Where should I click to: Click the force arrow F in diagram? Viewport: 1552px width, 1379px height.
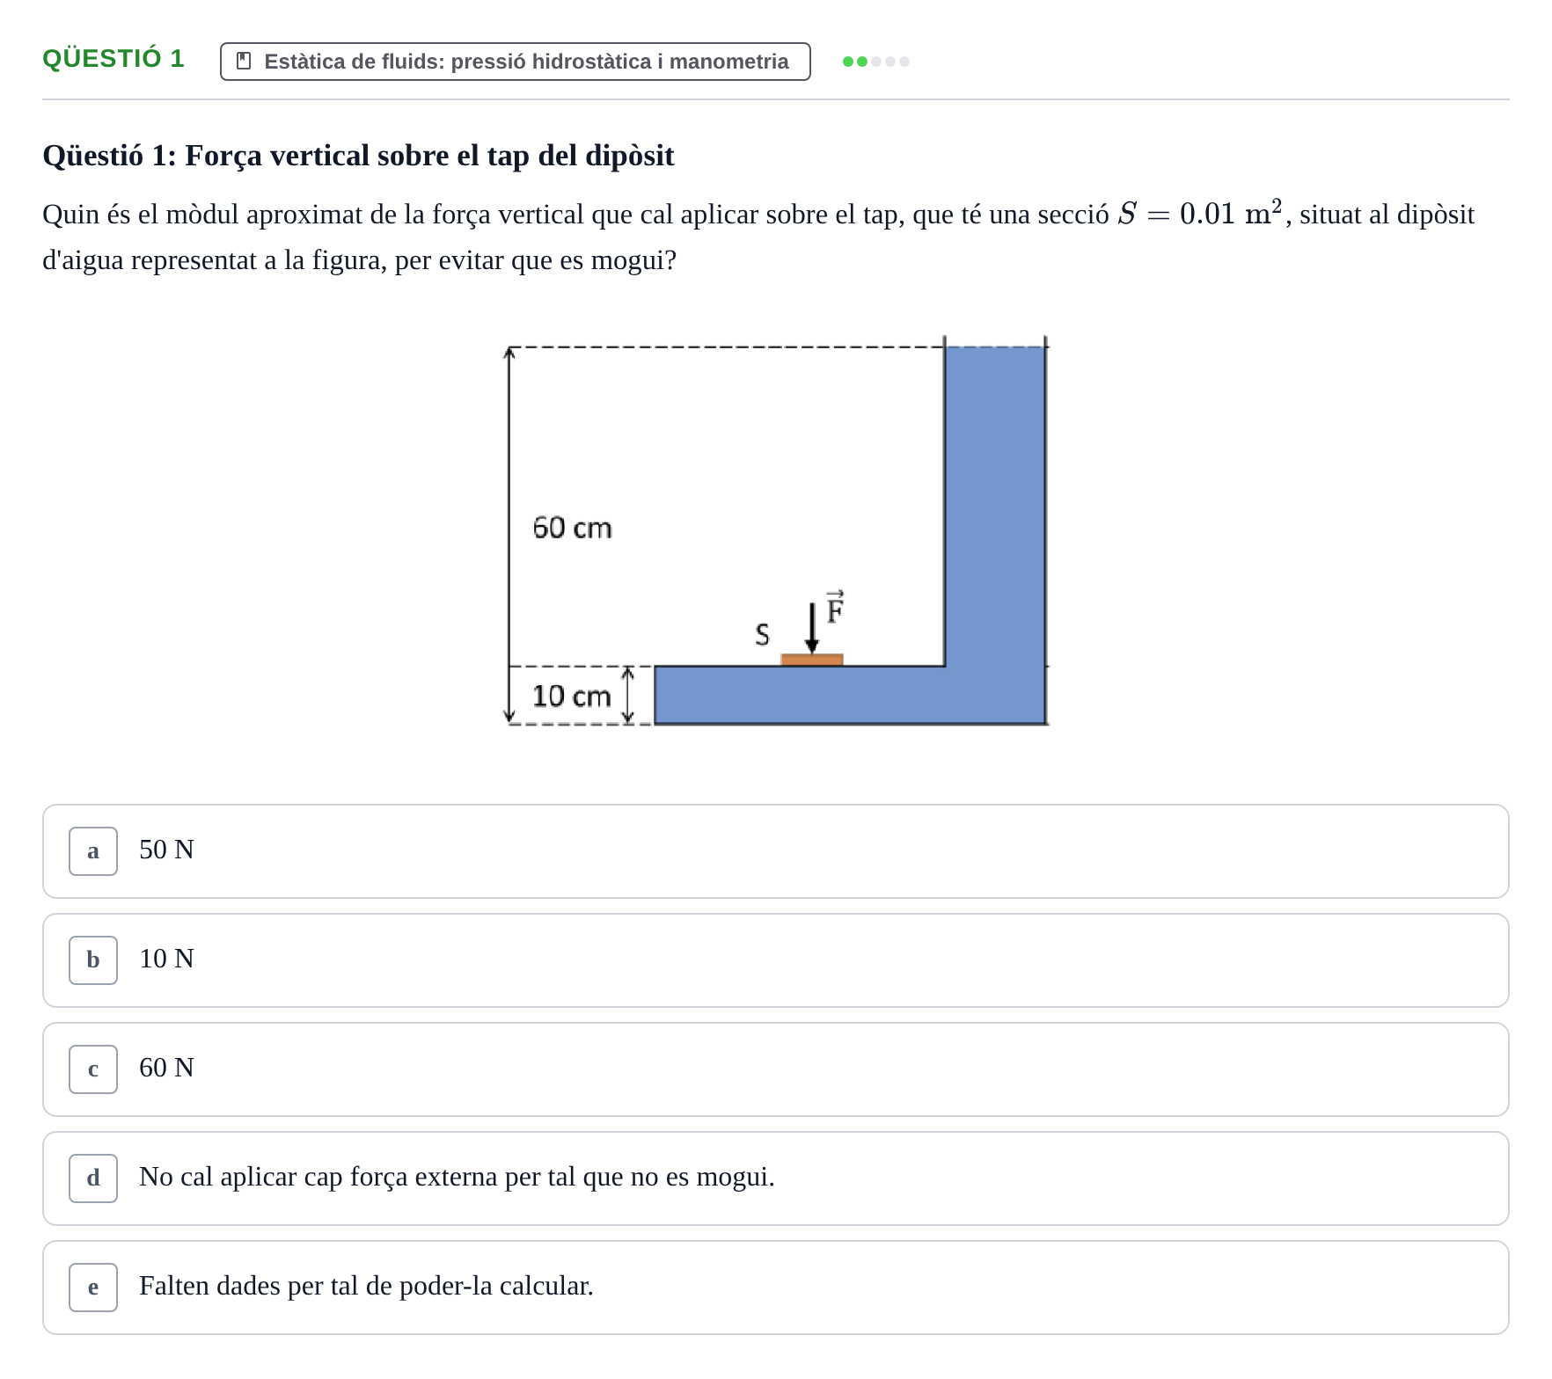click(812, 627)
